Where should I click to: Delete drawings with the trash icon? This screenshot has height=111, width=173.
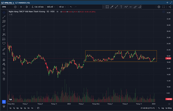pyautogui.click(x=4, y=79)
